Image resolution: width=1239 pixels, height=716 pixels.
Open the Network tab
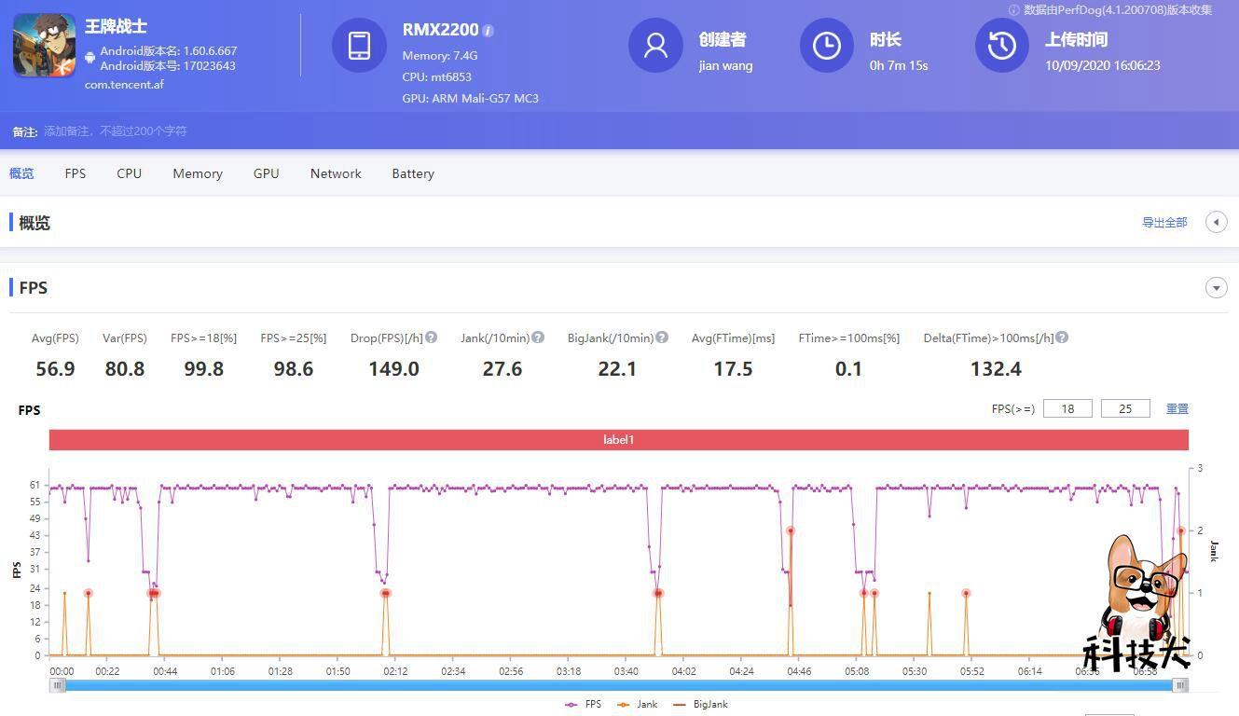pos(336,173)
